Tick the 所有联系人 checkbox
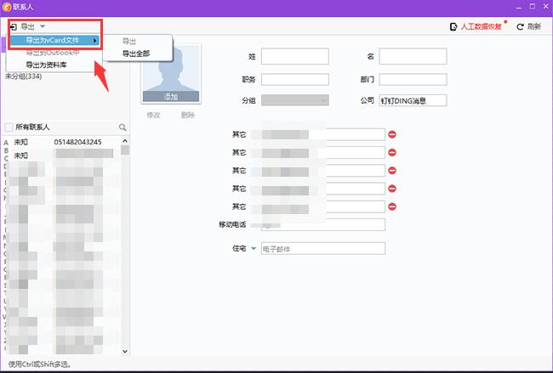This screenshot has width=553, height=373. click(9, 127)
